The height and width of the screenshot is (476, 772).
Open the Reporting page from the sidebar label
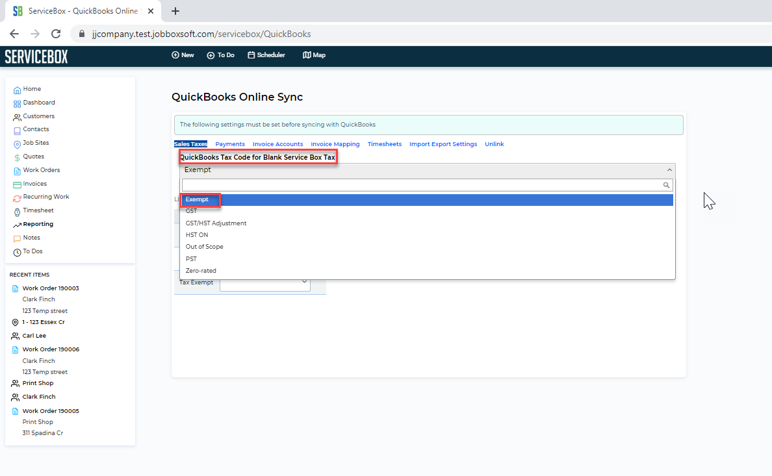(38, 224)
